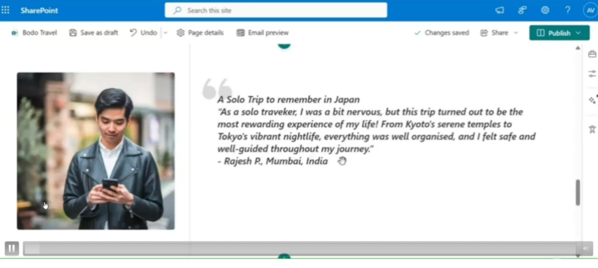Expand the Publish dropdown chevron
The image size is (598, 268).
pyautogui.click(x=578, y=33)
